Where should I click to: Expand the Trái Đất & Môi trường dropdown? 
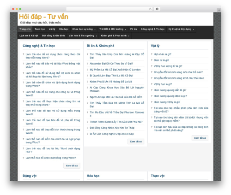point(113,29)
